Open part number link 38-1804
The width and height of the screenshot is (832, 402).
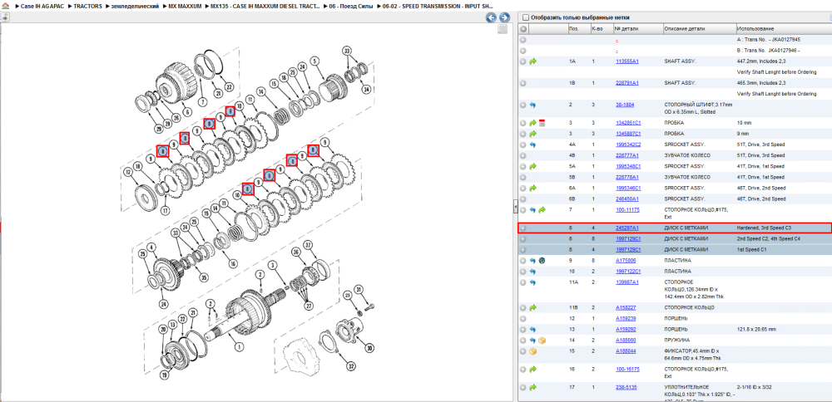click(x=625, y=105)
